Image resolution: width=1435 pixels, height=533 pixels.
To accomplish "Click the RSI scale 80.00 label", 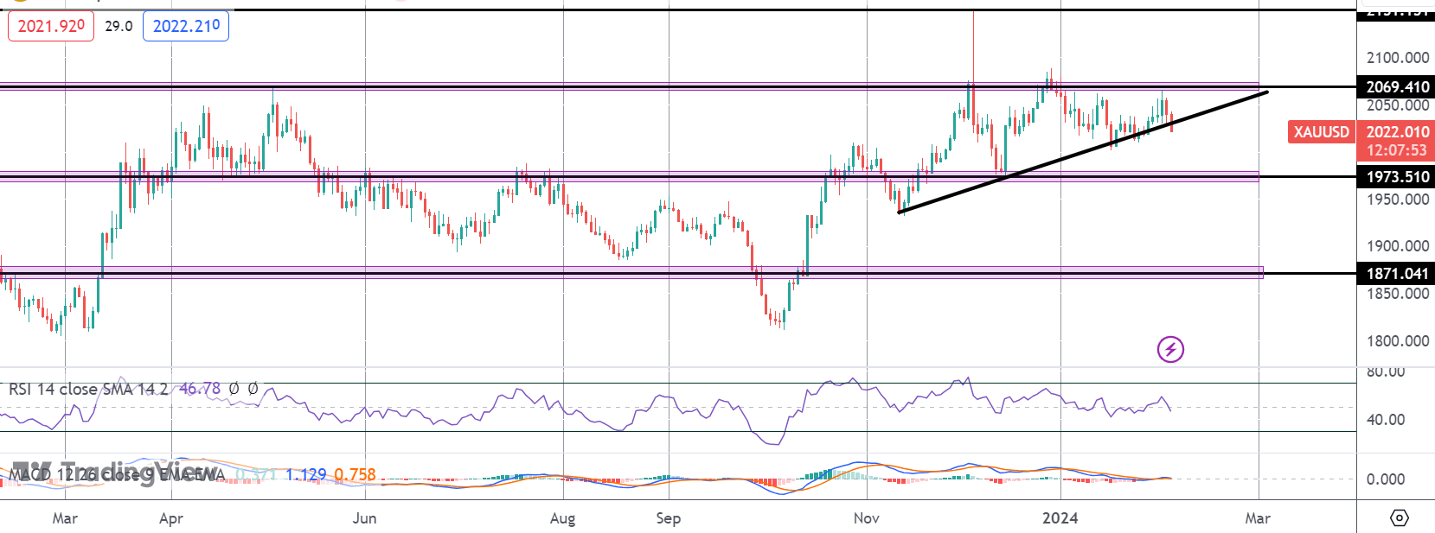I will point(1385,372).
